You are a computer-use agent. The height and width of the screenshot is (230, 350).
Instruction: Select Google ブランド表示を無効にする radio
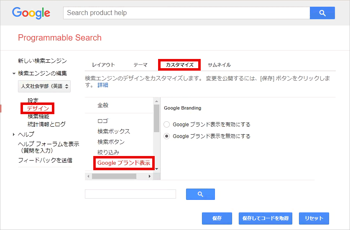[167, 136]
